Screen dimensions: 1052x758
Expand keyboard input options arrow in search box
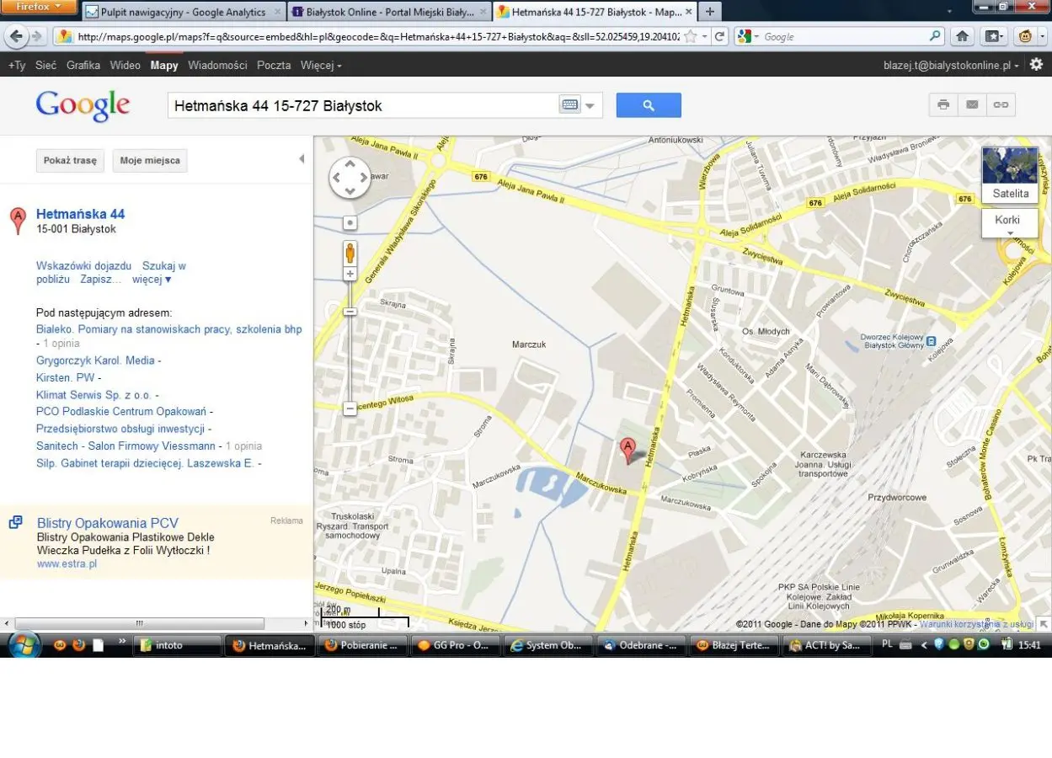[590, 106]
